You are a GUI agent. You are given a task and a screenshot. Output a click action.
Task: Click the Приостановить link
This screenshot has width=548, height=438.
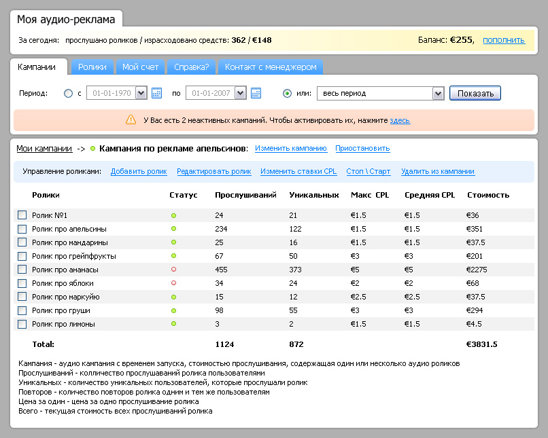click(x=362, y=148)
